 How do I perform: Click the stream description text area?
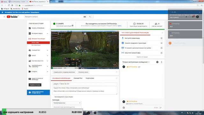[85, 90]
